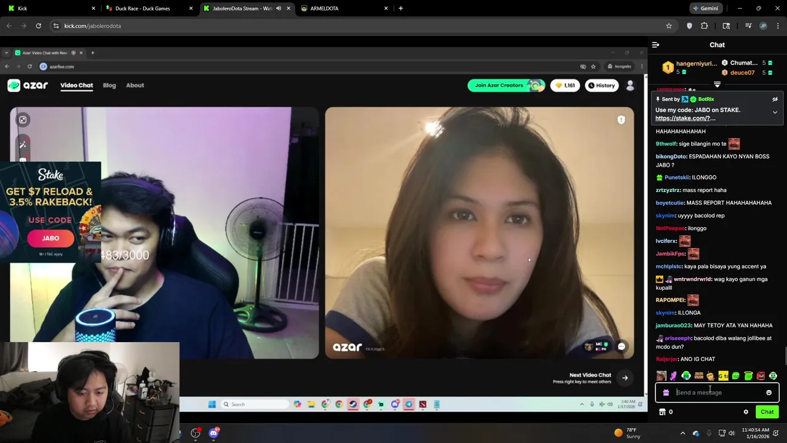Viewport: 787px width, 443px height.
Task: Open Chrome JP profile avatar
Action: [763, 26]
